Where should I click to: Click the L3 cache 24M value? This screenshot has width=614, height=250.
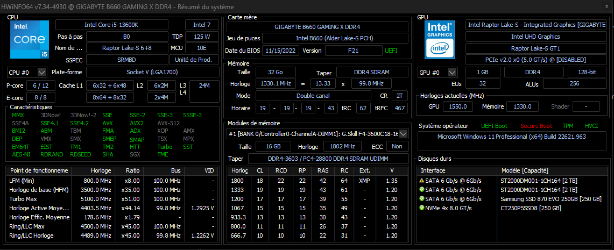pyautogui.click(x=204, y=91)
